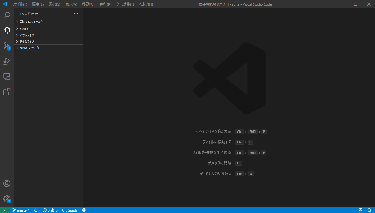Synchronize changes via sync icon
Screen dimensions: 375x213
pos(36,210)
